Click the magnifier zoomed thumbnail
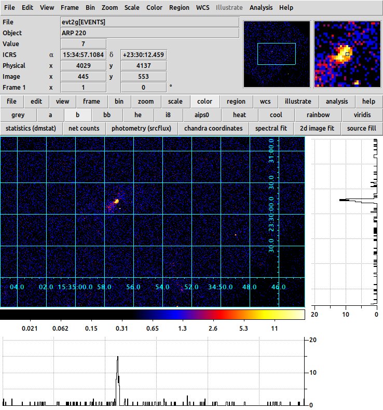The image size is (383, 410). [x=347, y=54]
